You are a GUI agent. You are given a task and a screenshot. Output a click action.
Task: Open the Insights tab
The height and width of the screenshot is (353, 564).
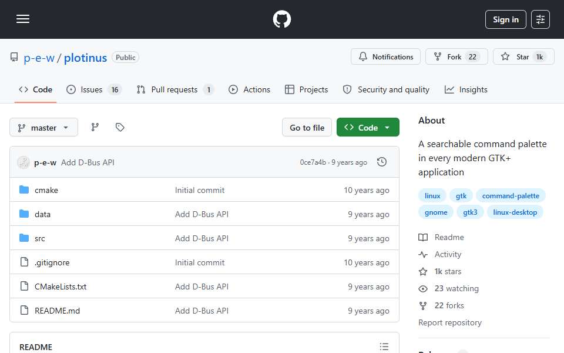coord(466,89)
